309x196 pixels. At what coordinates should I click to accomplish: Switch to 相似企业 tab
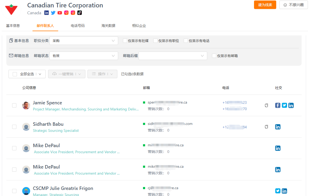pyautogui.click(x=139, y=26)
